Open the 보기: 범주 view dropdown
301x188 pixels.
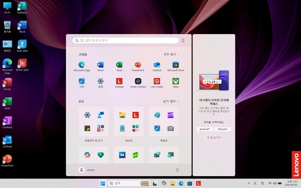click(171, 101)
